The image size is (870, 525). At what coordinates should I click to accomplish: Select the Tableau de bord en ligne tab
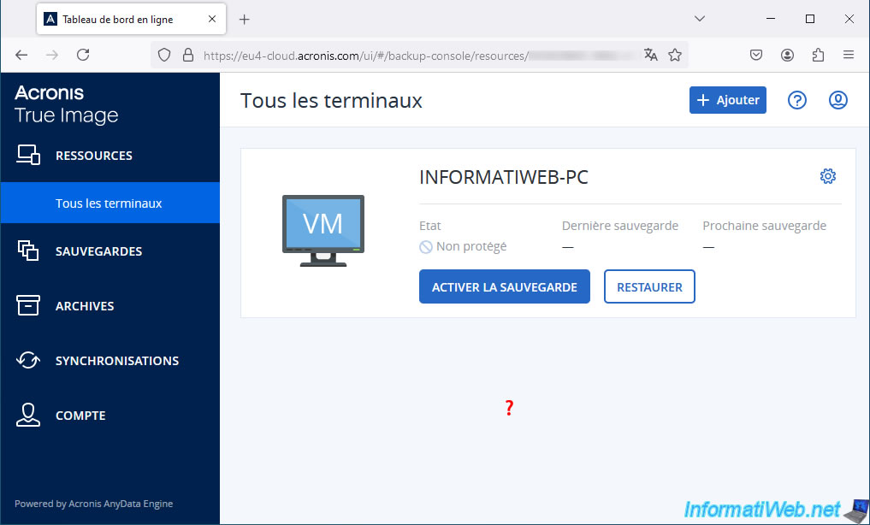132,20
